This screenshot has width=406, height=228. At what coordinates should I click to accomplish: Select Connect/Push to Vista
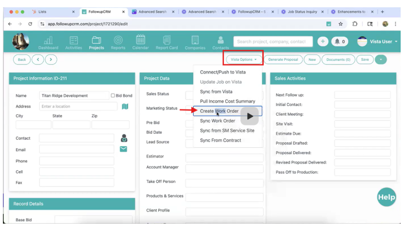tap(223, 72)
